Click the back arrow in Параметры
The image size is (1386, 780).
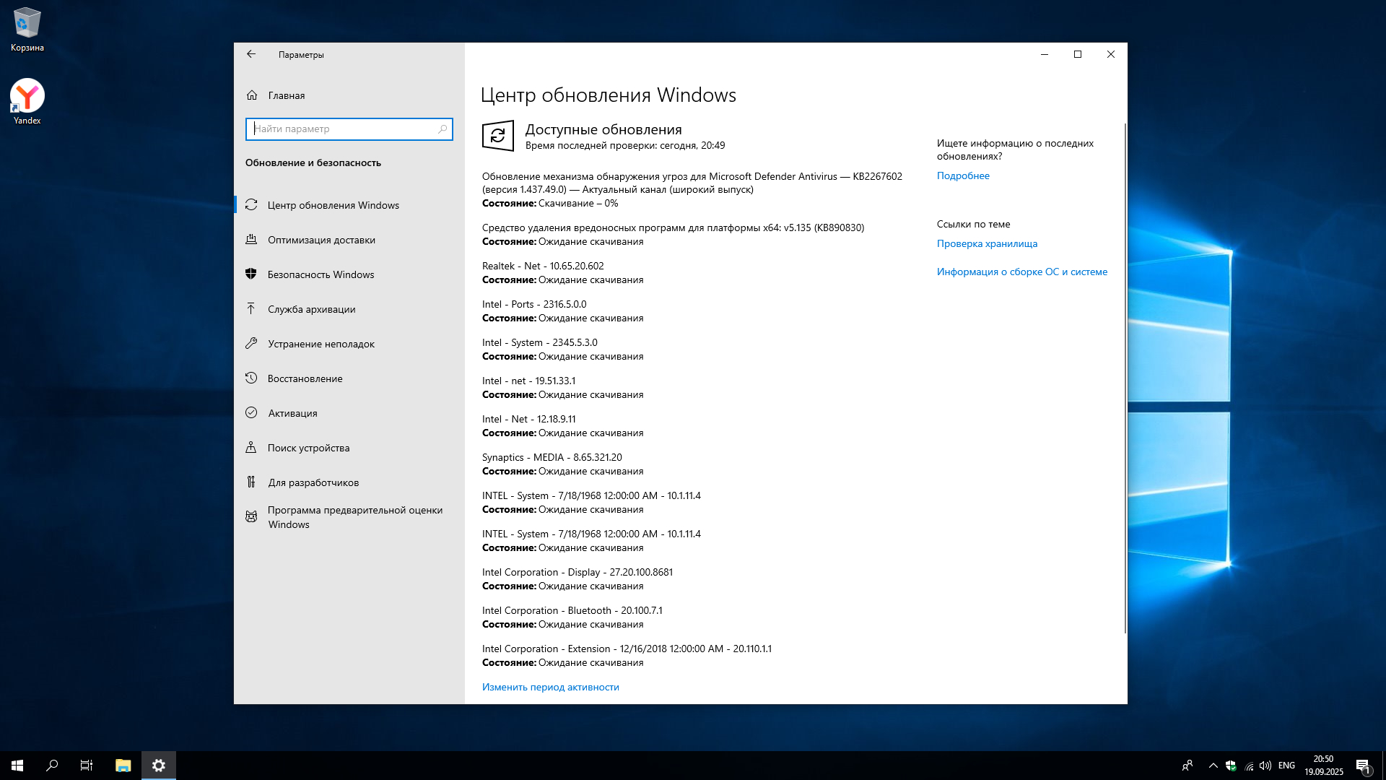click(x=251, y=54)
